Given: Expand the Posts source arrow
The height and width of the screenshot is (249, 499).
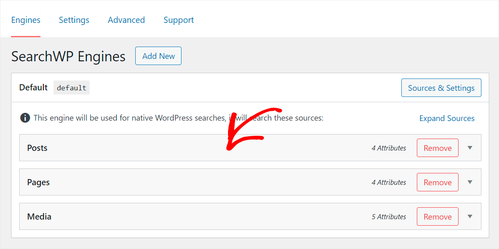Looking at the screenshot, I should (x=470, y=148).
